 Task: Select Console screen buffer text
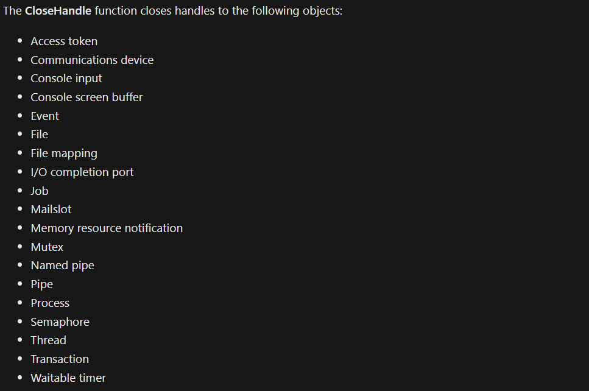coord(86,97)
